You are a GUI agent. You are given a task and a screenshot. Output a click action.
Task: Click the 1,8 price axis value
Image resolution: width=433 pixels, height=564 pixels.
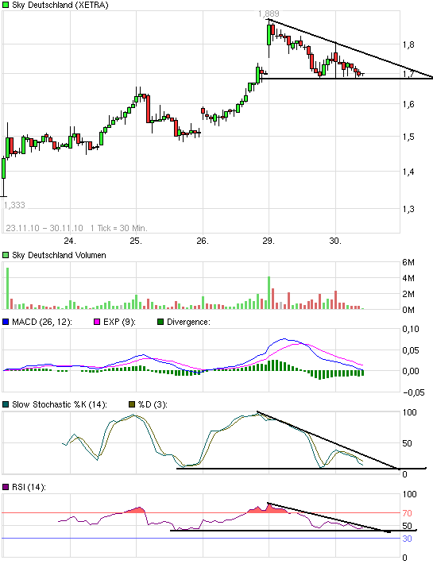coord(408,44)
